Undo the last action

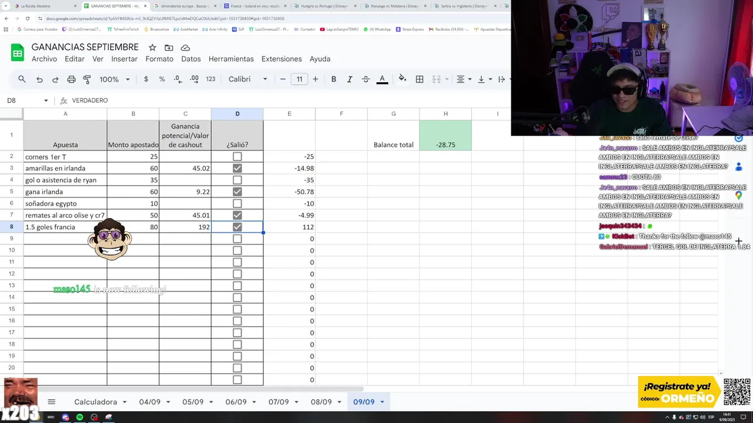pos(39,79)
